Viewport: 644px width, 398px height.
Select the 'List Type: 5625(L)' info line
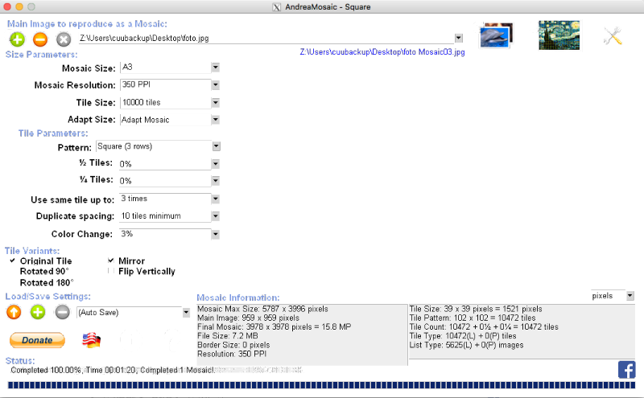point(466,345)
